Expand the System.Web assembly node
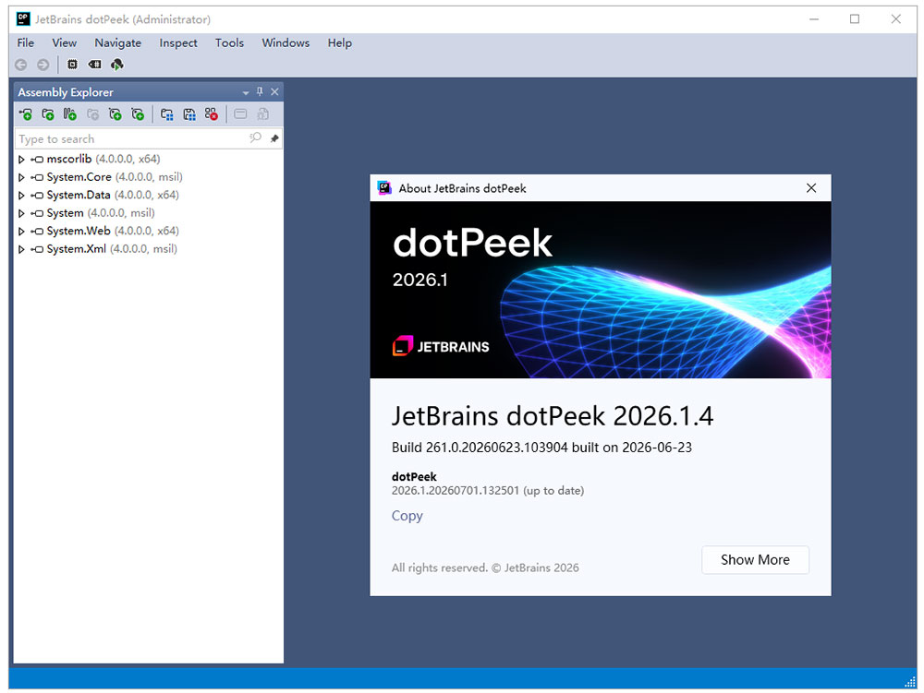This screenshot has width=924, height=693. pyautogui.click(x=21, y=232)
